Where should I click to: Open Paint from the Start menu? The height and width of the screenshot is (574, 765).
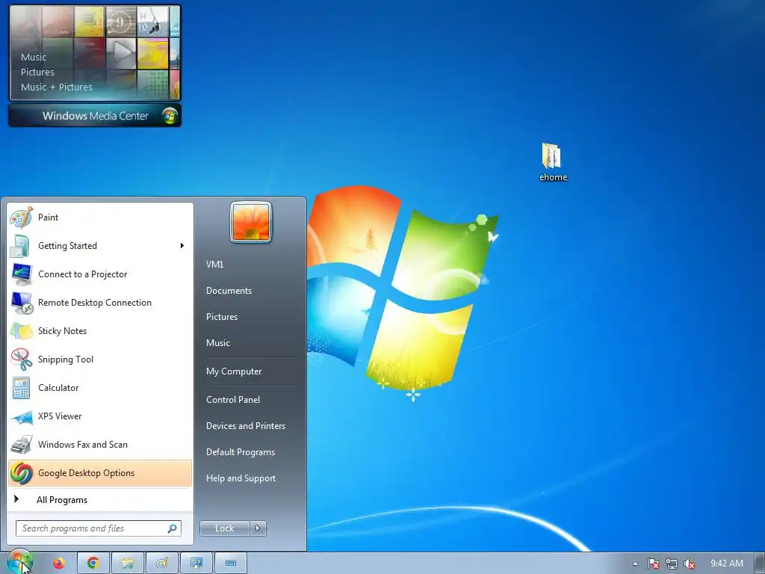point(100,217)
